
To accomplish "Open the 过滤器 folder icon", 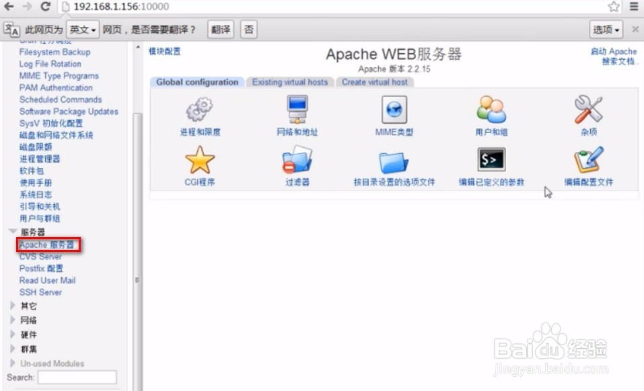I will [x=297, y=161].
